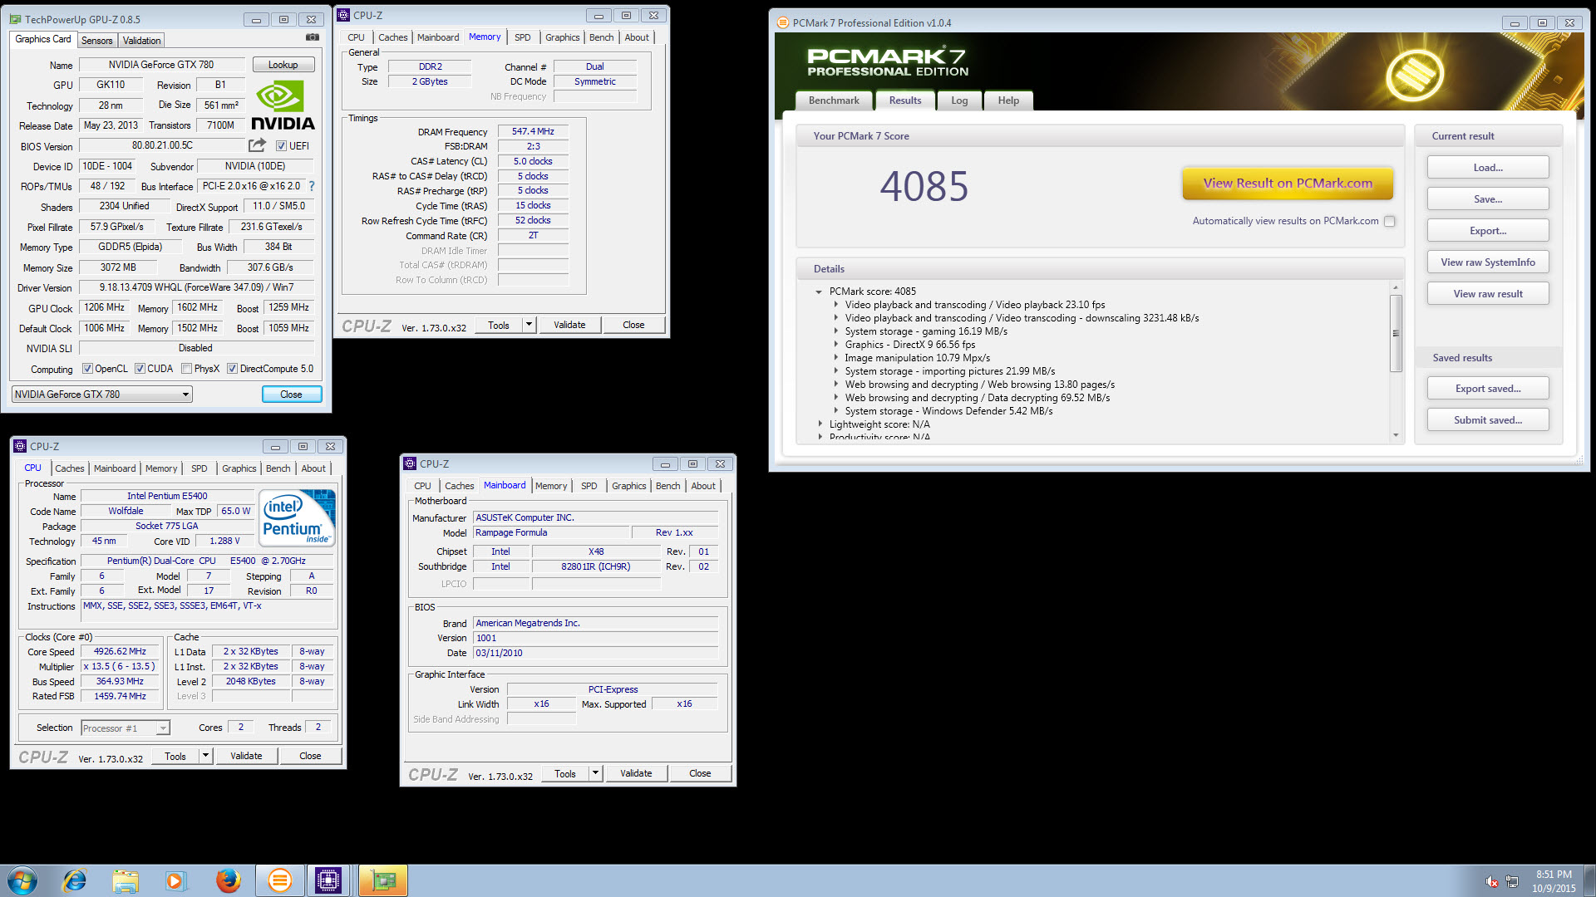1596x897 pixels.
Task: Open the Help tab in PCMark 7
Action: click(1008, 100)
